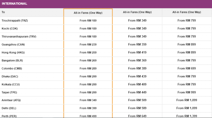
Task: Click From RM 509 Amritsar fare
Action: point(137,100)
